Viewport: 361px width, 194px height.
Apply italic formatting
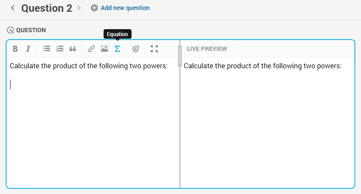[x=28, y=49]
